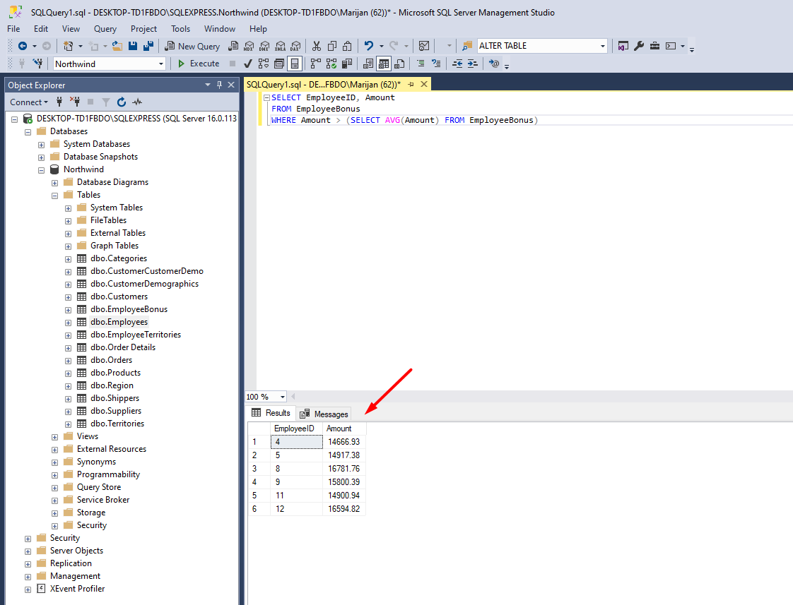Click the Change Connection plug icon
The height and width of the screenshot is (605, 793).
pos(38,64)
